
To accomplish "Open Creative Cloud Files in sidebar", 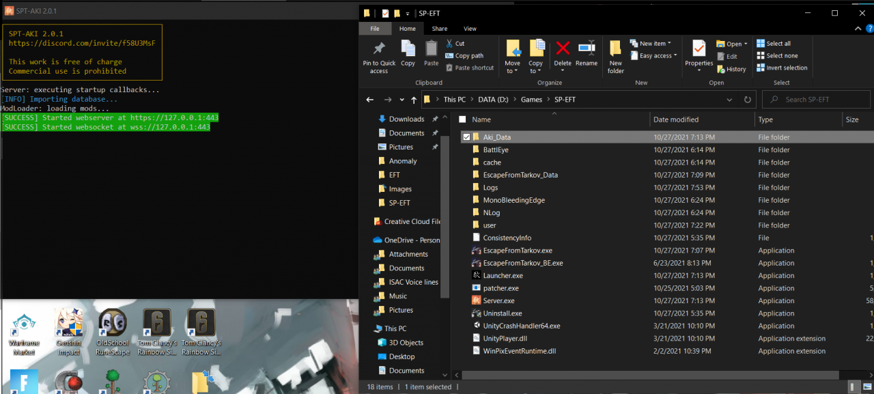I will (407, 221).
